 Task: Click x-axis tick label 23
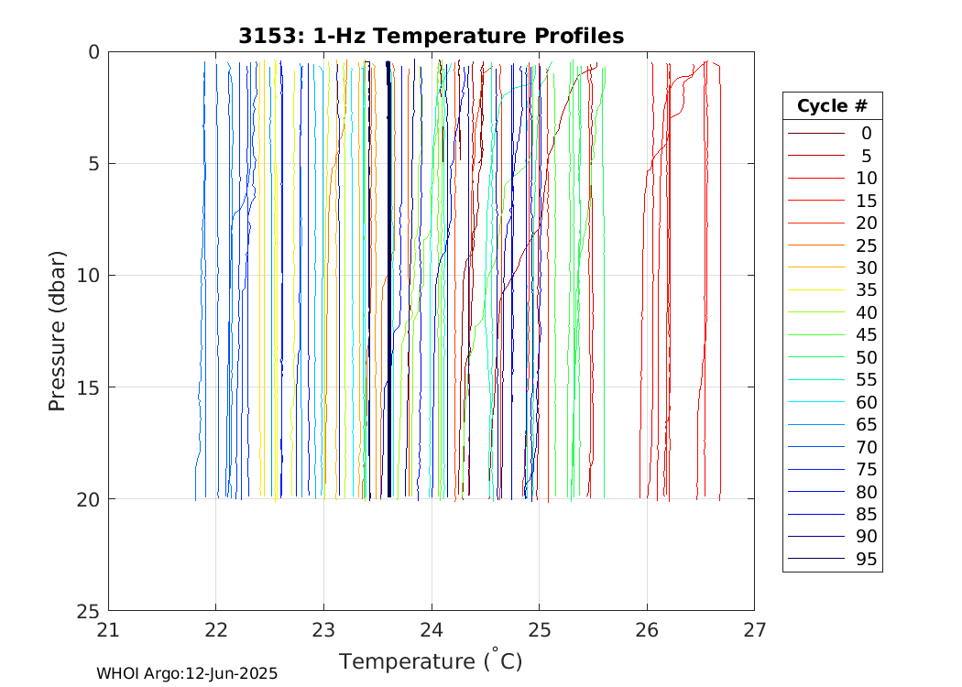pyautogui.click(x=323, y=630)
